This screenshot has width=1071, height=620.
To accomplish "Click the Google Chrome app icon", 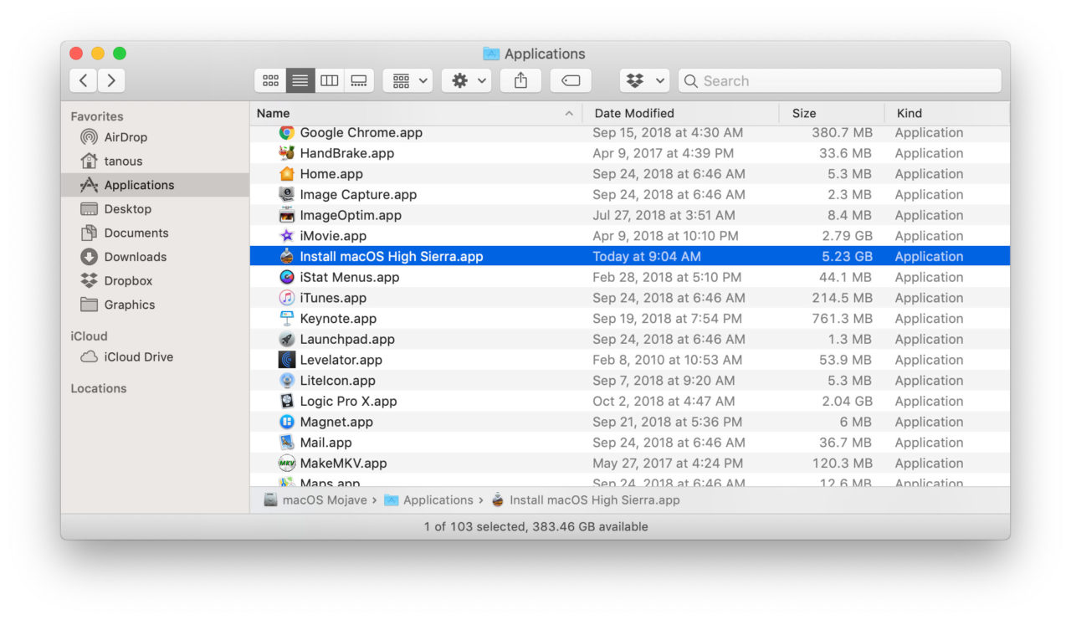I will [x=287, y=132].
